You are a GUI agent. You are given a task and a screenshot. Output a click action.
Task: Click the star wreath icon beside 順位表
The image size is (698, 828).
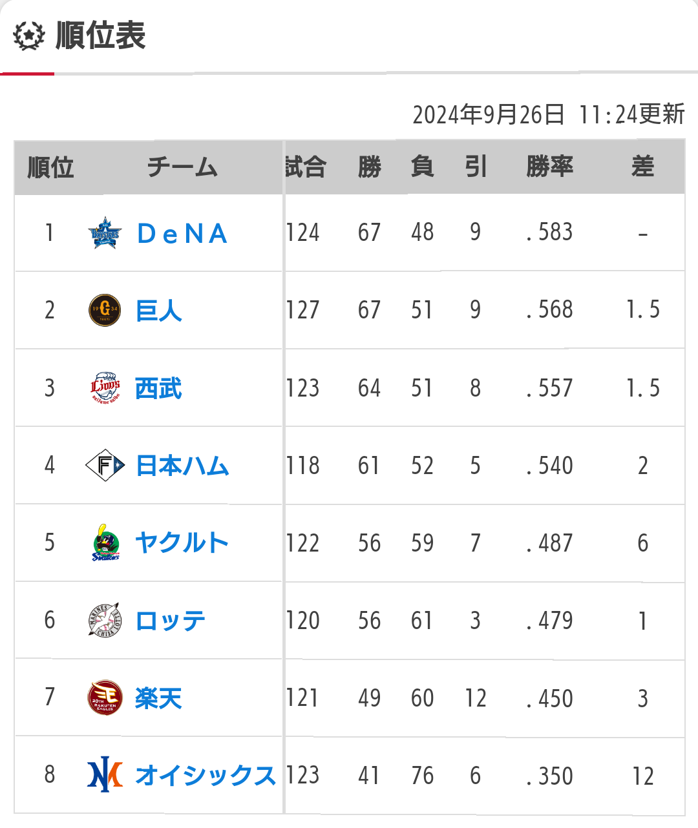point(29,36)
